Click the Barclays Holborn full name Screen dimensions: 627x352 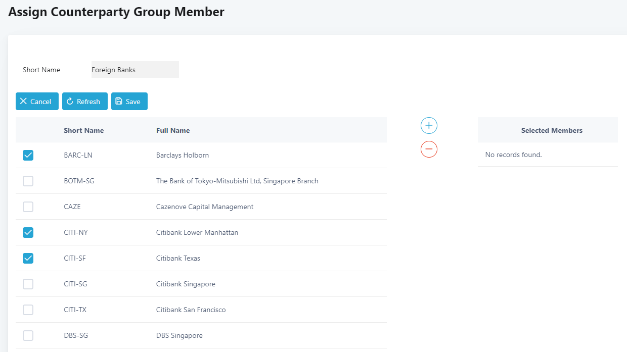(x=183, y=155)
